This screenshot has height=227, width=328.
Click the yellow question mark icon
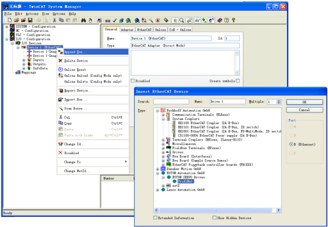click(233, 20)
